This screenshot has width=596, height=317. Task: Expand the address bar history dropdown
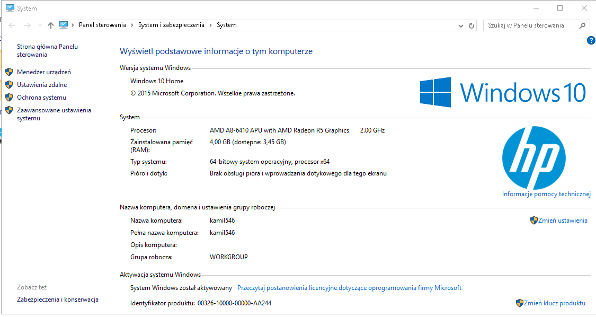coord(460,25)
